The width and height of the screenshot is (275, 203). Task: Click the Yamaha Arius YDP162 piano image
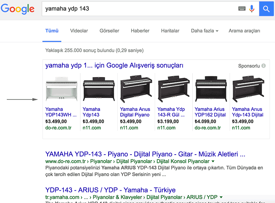pos(211,89)
